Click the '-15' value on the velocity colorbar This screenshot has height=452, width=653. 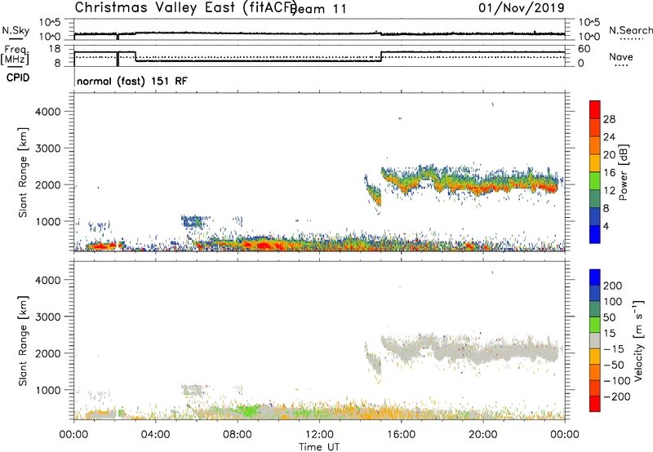(x=614, y=348)
